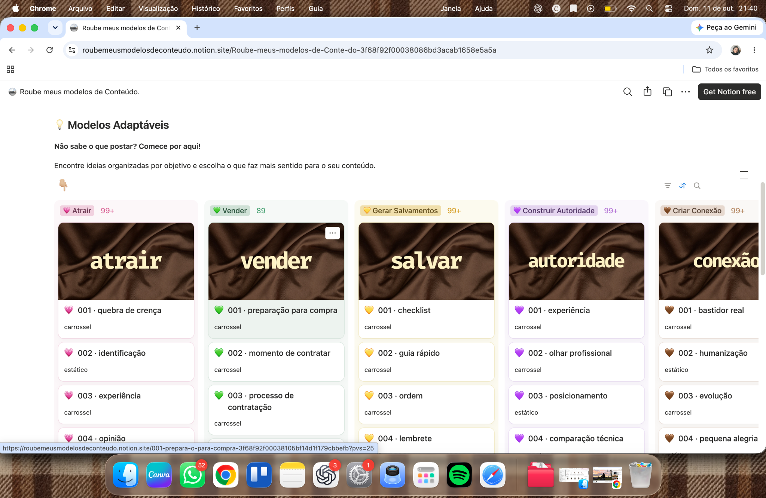Open Canva from the Dock
Screen dimensions: 766x498
[159, 475]
